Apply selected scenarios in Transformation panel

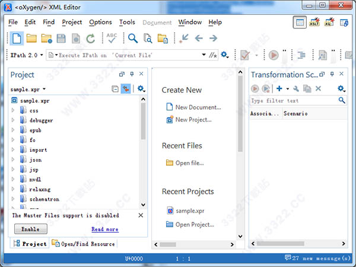[x=255, y=88]
